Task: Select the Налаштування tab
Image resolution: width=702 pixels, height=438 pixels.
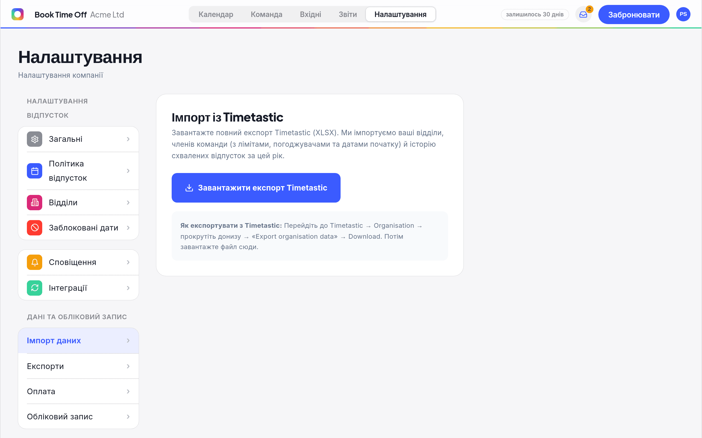Action: 400,14
